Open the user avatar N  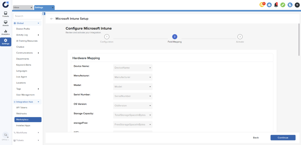(297, 5)
